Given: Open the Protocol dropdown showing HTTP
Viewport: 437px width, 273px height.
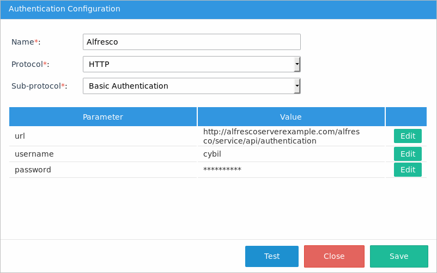Looking at the screenshot, I should [191, 64].
